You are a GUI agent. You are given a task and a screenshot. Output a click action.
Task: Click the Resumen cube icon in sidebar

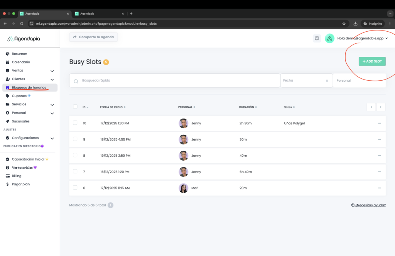[x=8, y=54]
